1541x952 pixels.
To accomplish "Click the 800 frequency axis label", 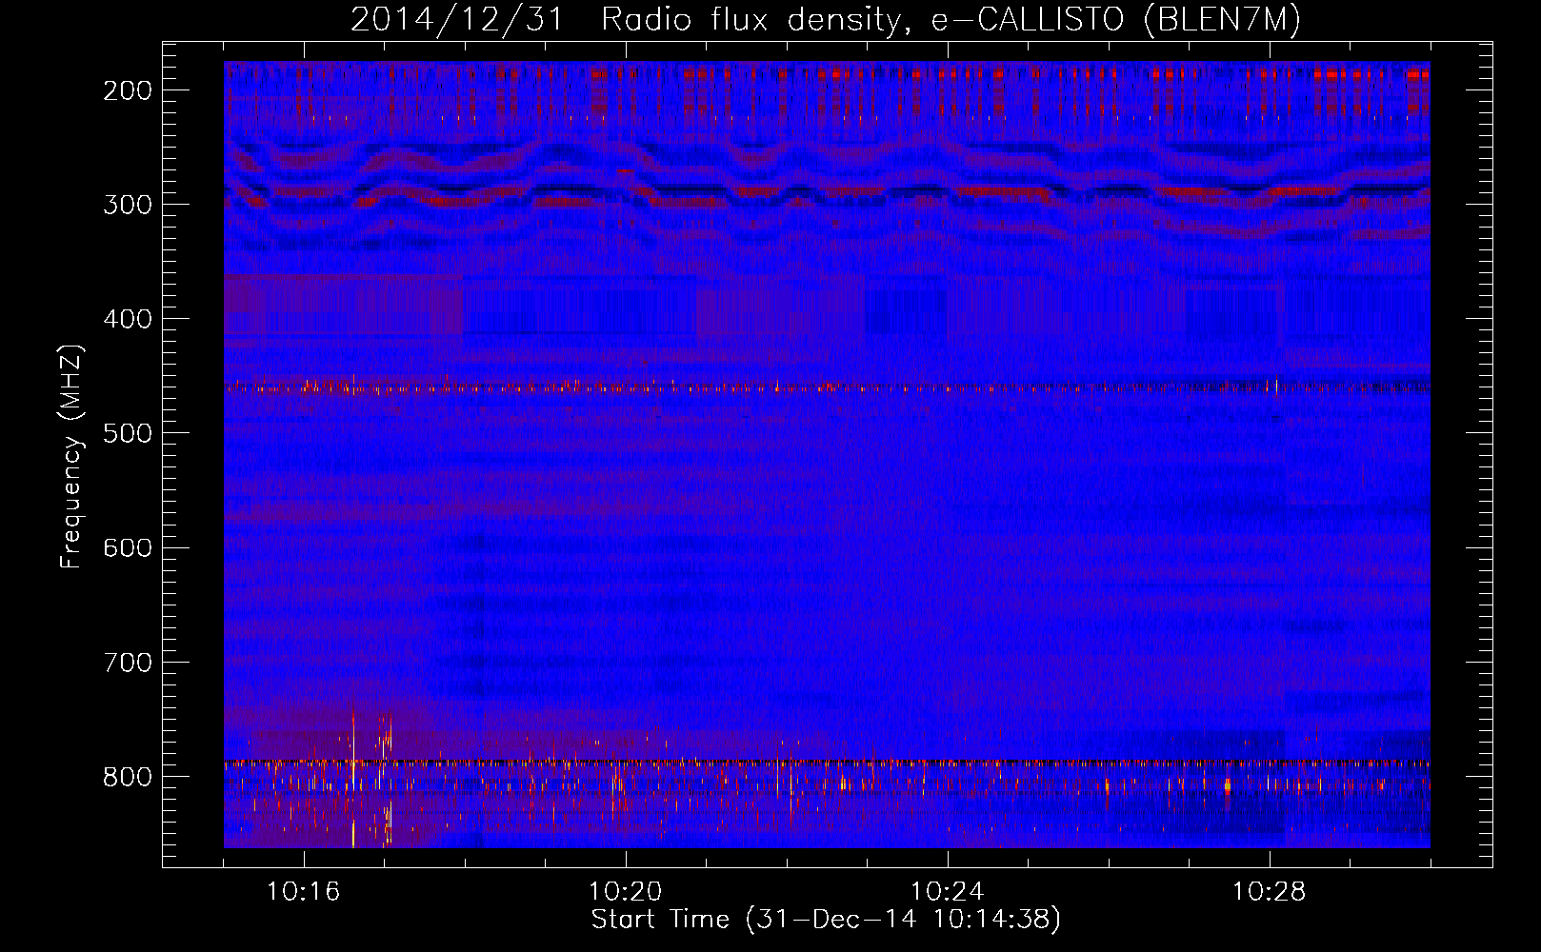I will (x=128, y=776).
